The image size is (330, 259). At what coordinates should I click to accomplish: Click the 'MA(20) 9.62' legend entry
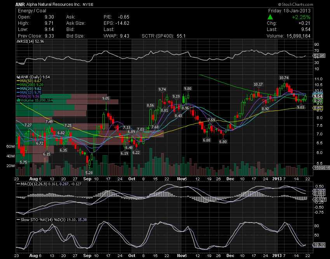pos(31,89)
